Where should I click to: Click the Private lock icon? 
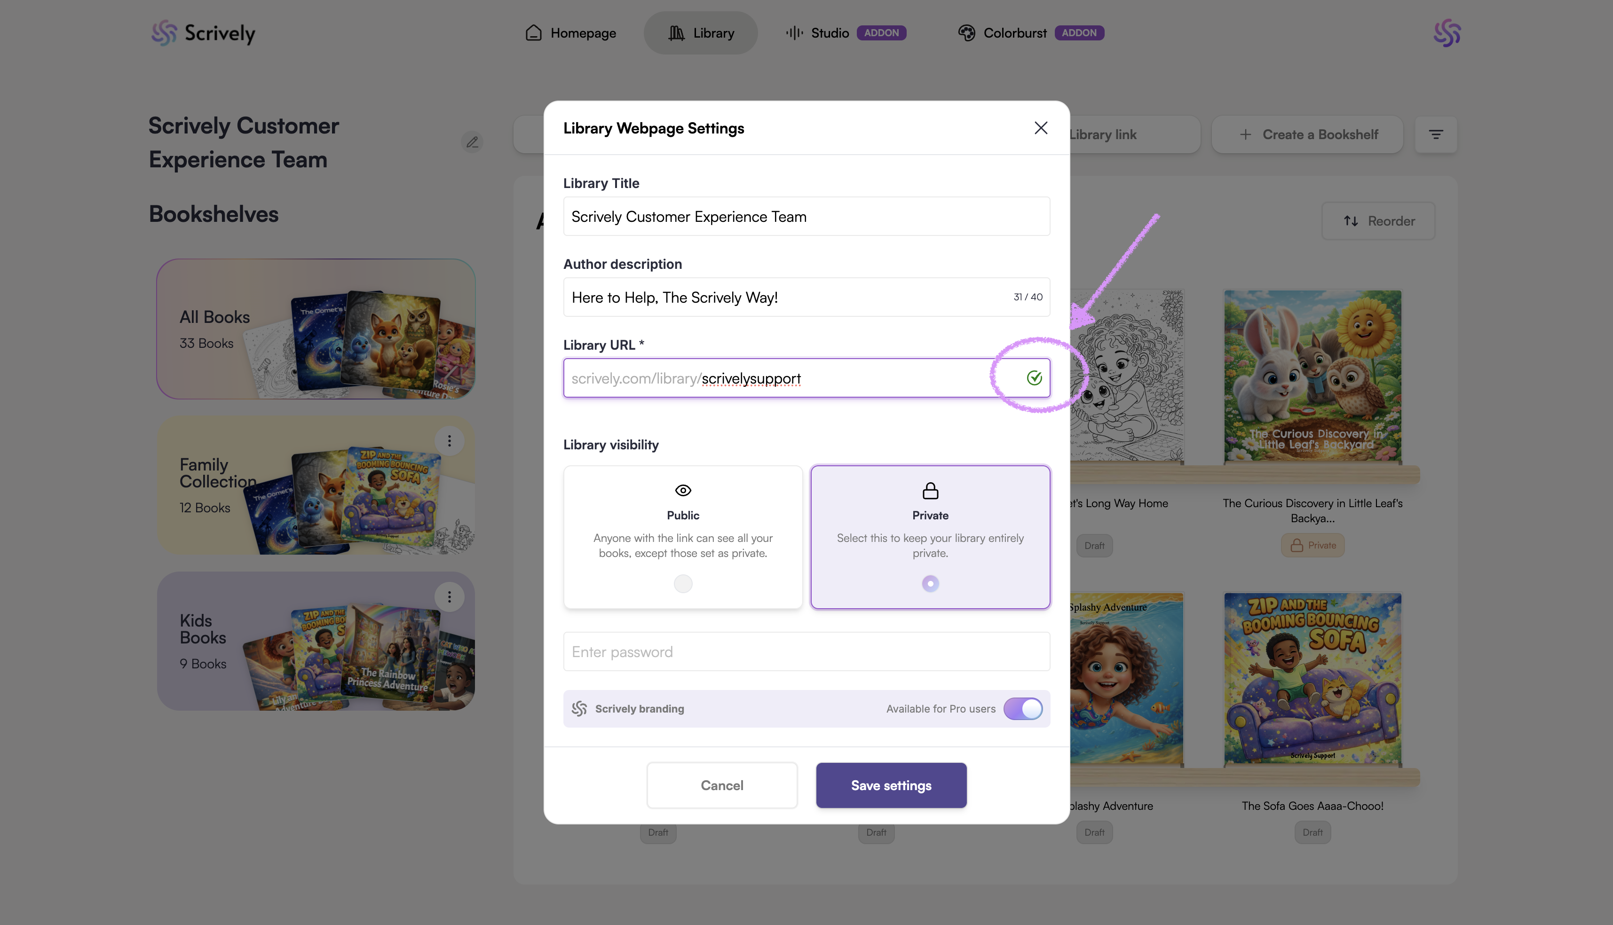pos(930,490)
